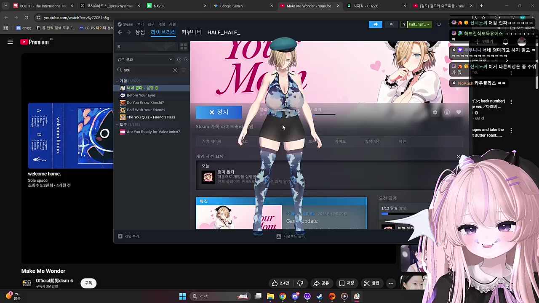
Task: Click the recent activity clock filter icon
Action: (x=179, y=59)
